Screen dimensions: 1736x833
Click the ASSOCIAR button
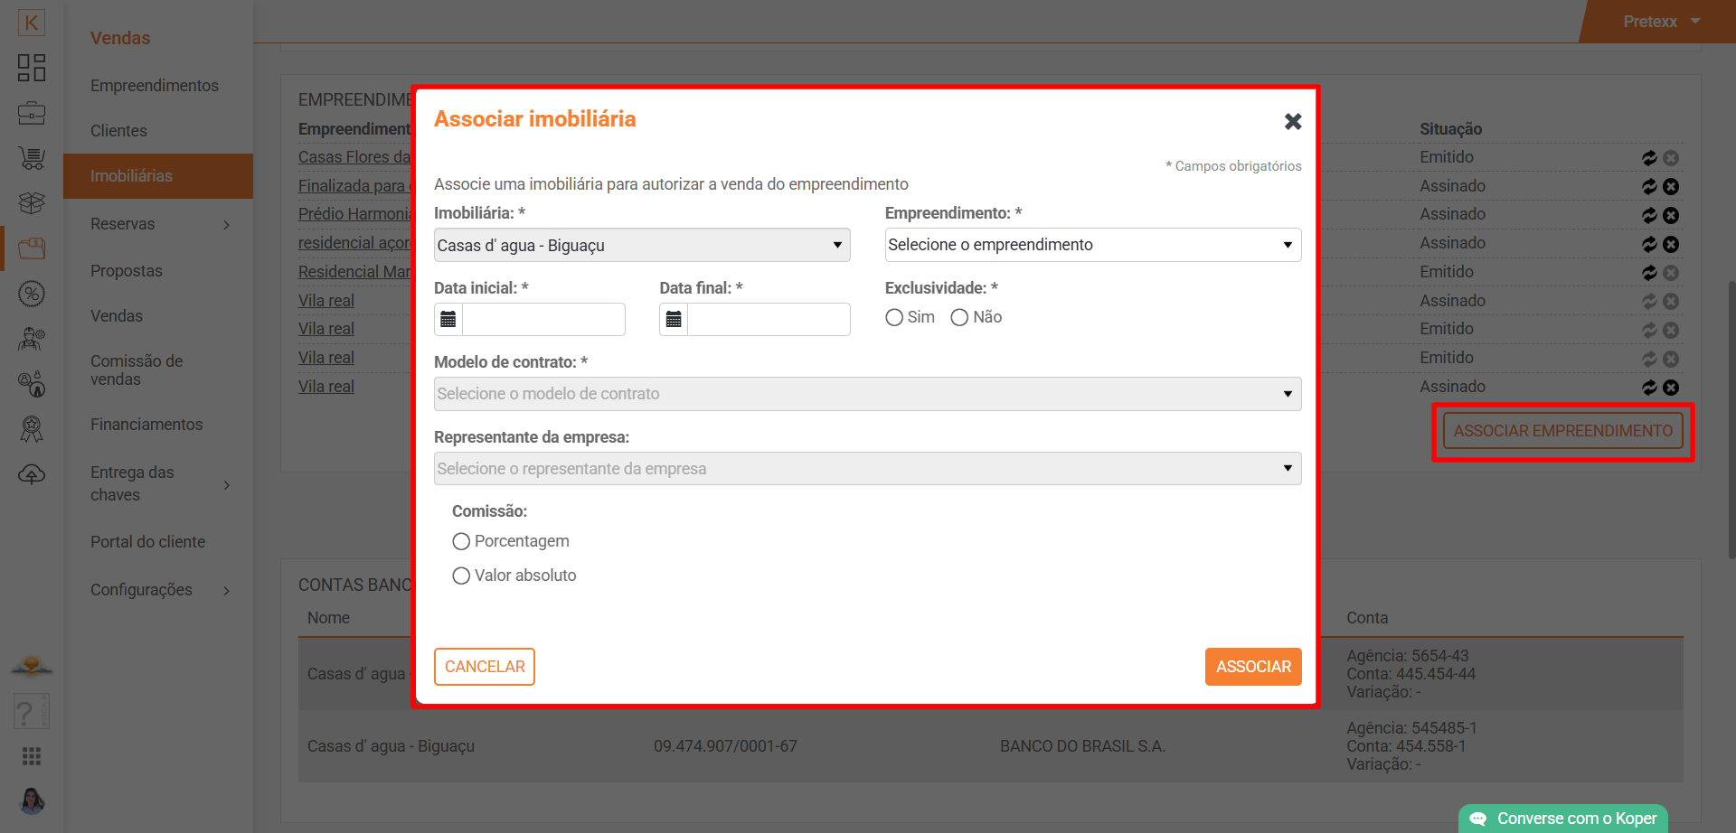click(1252, 667)
